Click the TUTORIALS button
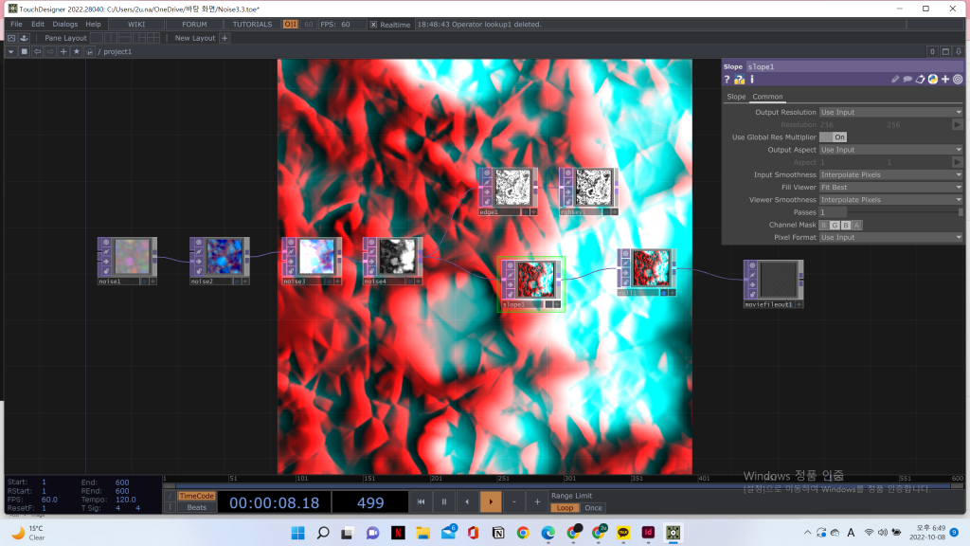This screenshot has height=546, width=970. [x=252, y=25]
